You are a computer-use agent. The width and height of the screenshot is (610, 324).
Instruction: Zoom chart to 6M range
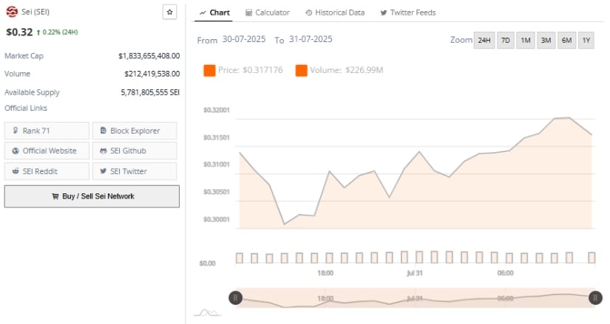point(566,40)
